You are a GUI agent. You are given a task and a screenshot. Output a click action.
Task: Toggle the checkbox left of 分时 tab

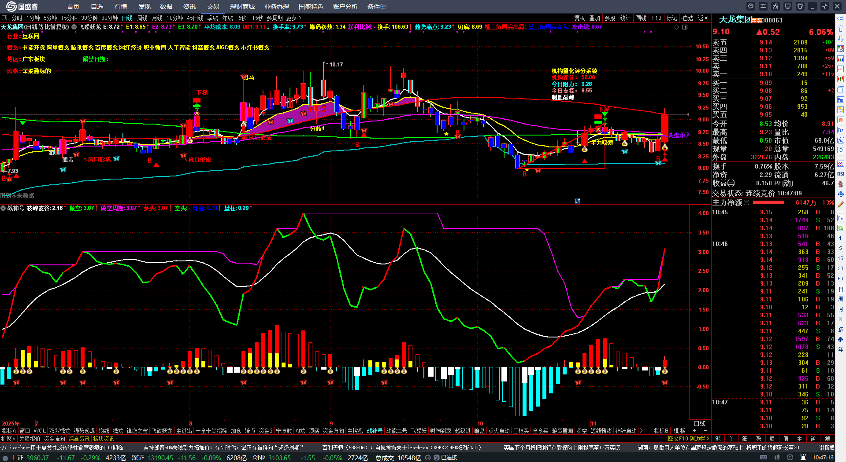5,18
